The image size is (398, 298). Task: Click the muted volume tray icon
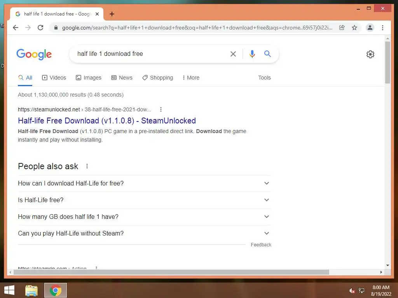pos(352,291)
